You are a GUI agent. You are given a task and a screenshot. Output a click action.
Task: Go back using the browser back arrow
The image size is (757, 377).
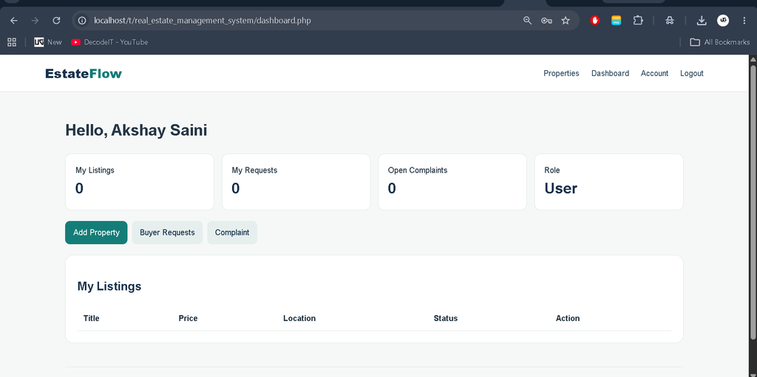[14, 20]
